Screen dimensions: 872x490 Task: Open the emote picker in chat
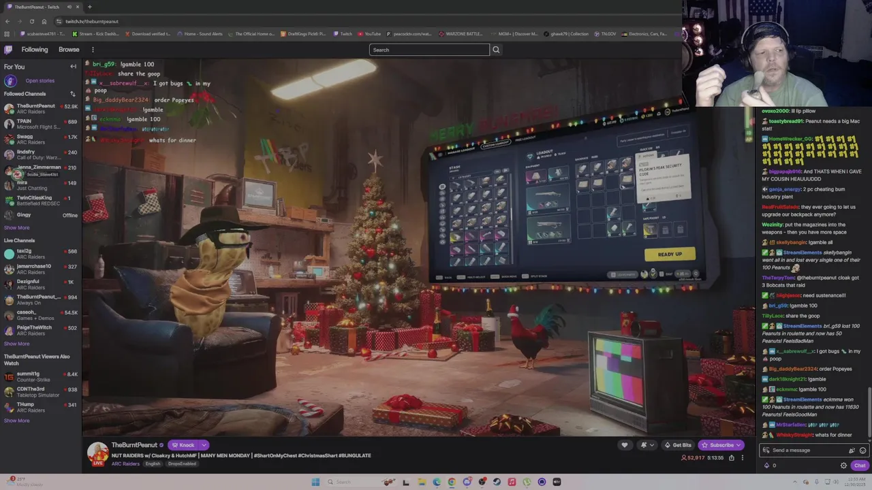click(862, 451)
